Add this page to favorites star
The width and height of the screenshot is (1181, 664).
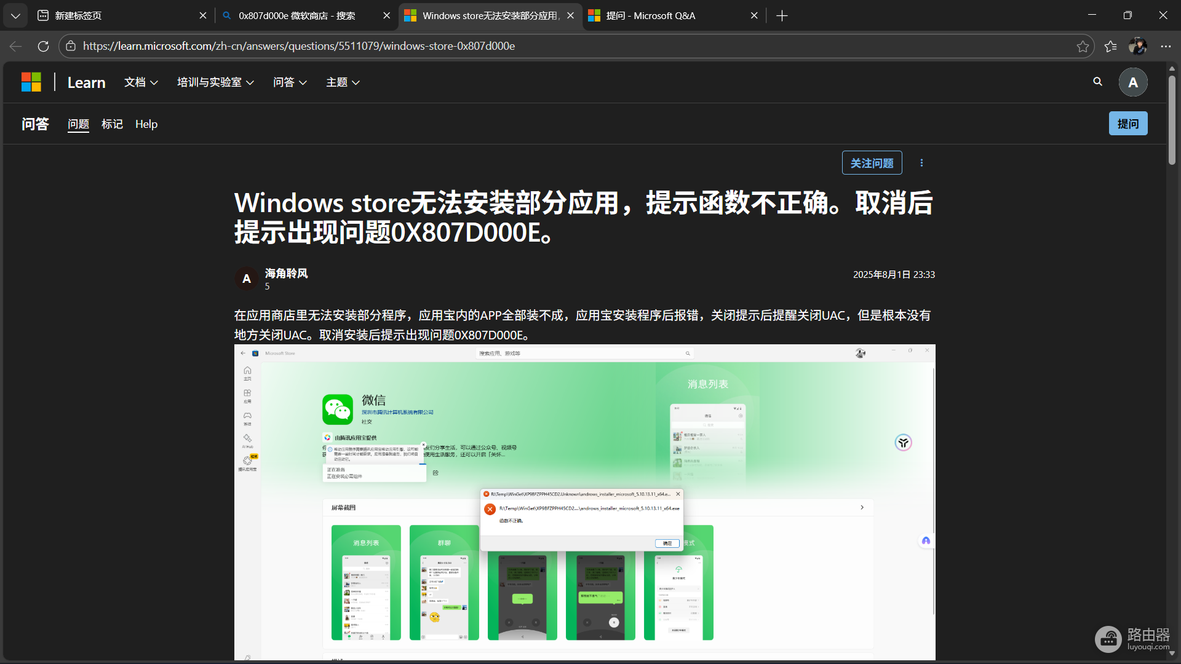tap(1083, 46)
